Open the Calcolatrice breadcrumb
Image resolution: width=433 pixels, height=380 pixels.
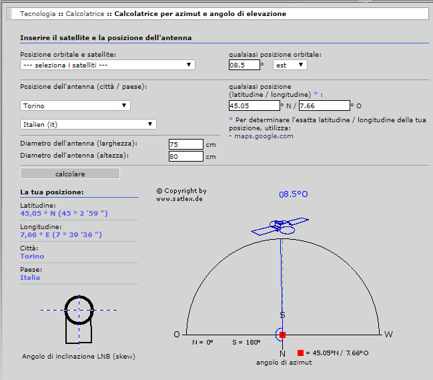pos(85,13)
